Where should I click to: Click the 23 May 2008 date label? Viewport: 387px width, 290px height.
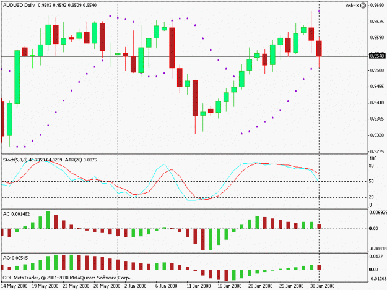point(76,286)
